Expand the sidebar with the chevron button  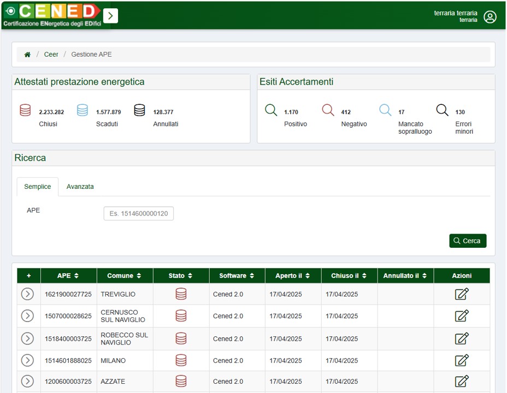coord(110,16)
